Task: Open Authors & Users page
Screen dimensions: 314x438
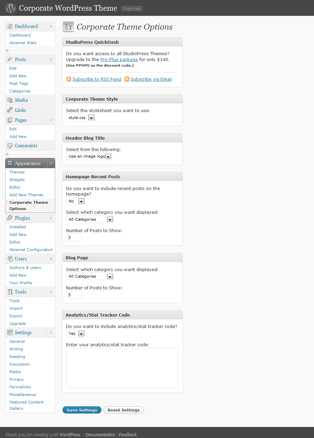Action: 25,268
